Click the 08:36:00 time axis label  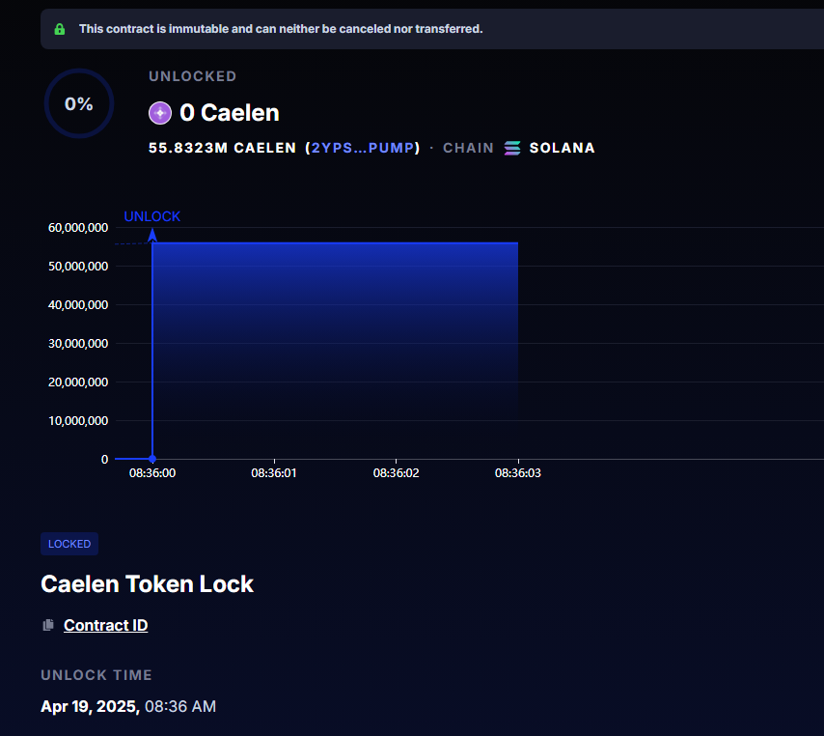152,473
